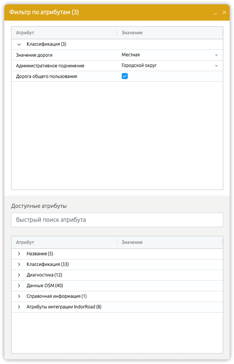Expand the Название (5) group chevron
Image resolution: width=234 pixels, height=364 pixels.
tap(19, 254)
